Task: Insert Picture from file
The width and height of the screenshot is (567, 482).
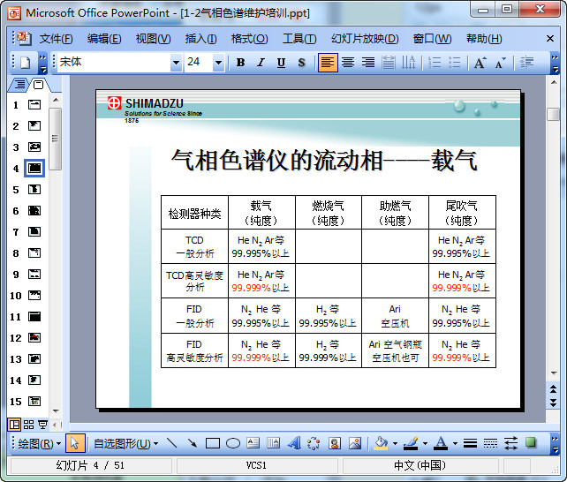Action: (355, 443)
